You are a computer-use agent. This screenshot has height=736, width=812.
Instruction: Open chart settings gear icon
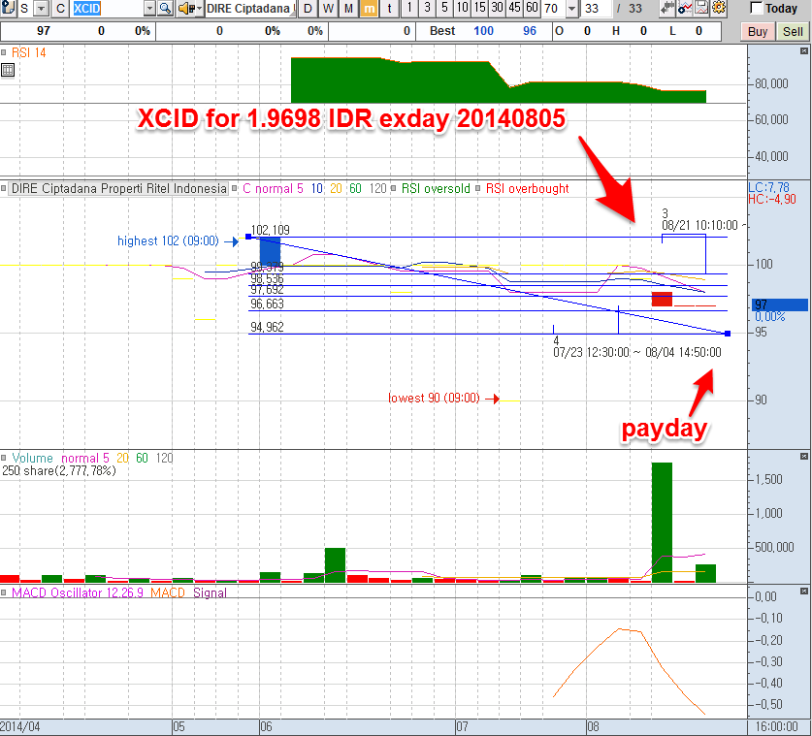[719, 8]
